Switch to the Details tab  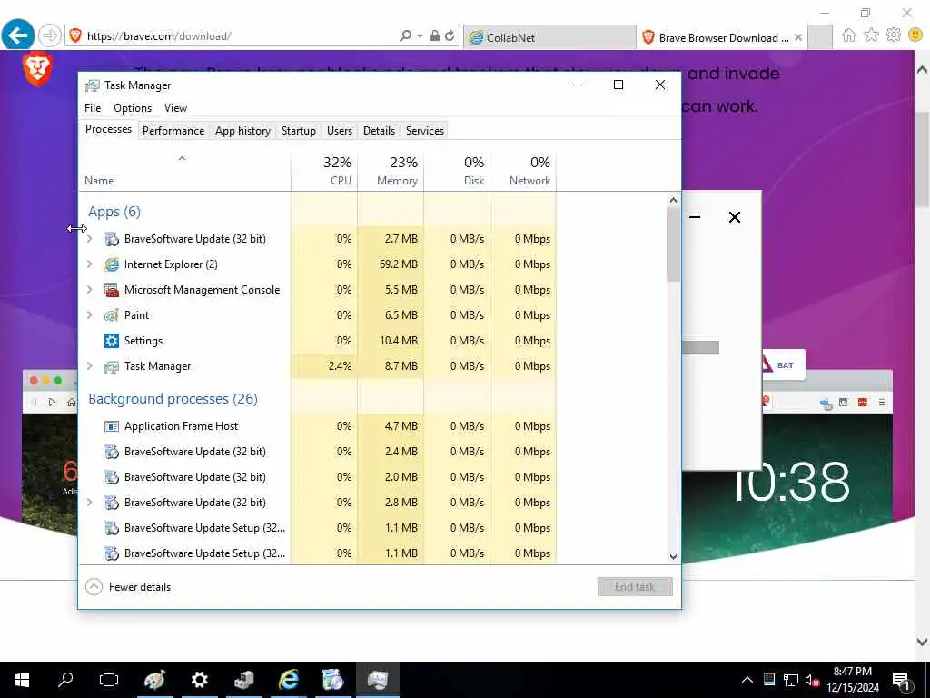click(379, 131)
